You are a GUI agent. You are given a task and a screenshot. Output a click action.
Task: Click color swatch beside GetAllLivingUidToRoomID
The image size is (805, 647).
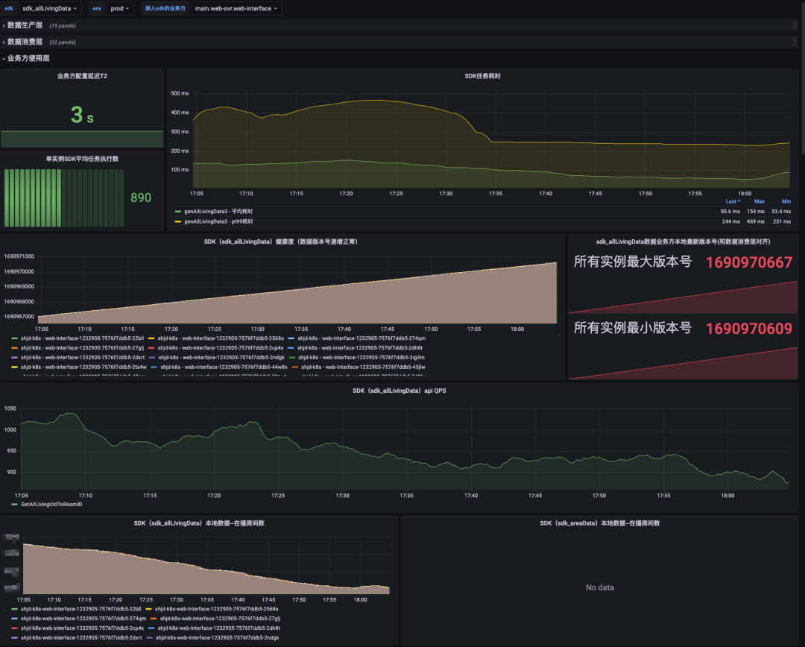[14, 504]
